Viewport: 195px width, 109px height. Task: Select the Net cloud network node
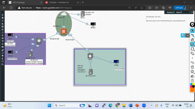click(x=64, y=14)
